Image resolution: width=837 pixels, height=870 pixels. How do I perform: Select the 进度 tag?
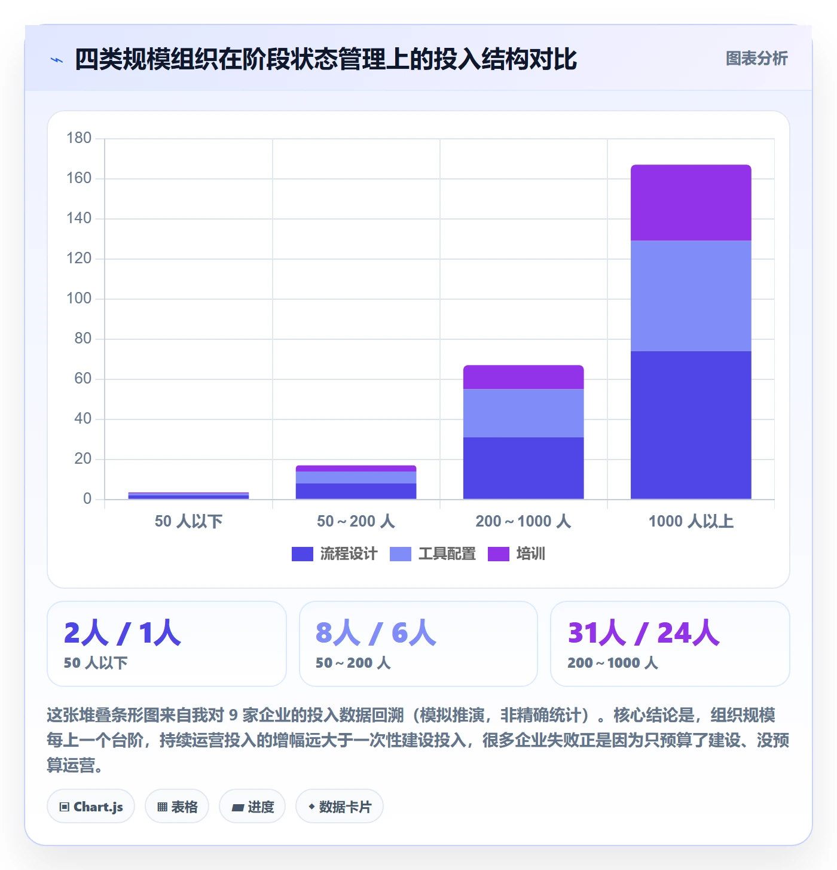click(x=252, y=807)
